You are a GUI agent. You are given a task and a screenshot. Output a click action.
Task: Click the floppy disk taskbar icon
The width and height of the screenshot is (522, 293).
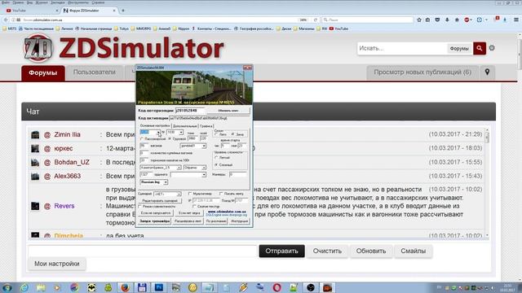[x=142, y=287]
